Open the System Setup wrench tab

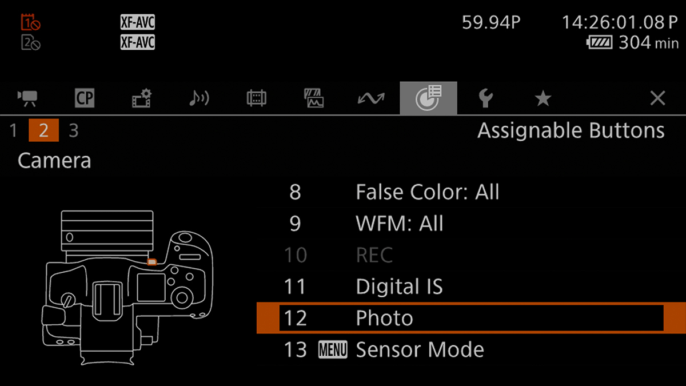(485, 98)
